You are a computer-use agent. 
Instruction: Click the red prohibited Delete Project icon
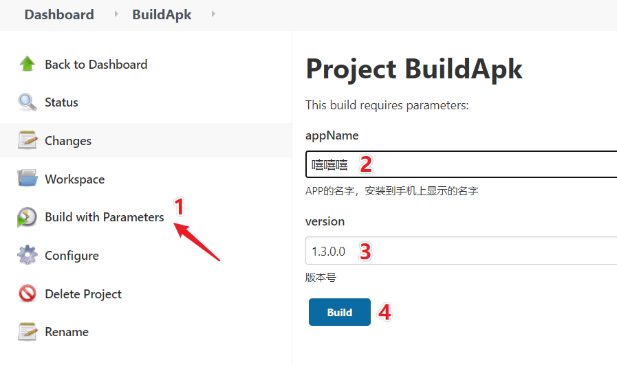click(27, 294)
